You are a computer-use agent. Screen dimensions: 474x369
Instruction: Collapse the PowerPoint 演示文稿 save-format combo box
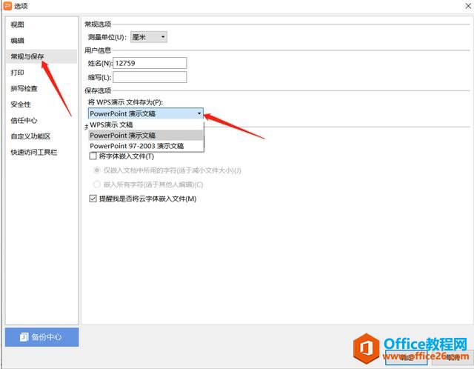146,113
